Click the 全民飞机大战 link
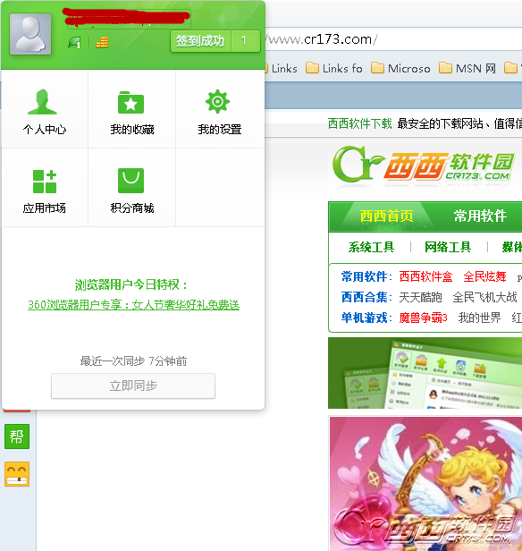 coord(484,297)
